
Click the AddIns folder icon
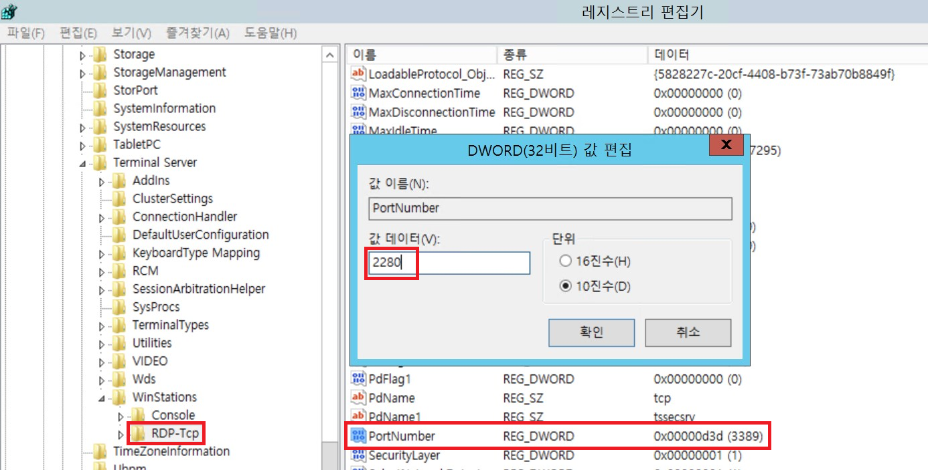pos(119,181)
